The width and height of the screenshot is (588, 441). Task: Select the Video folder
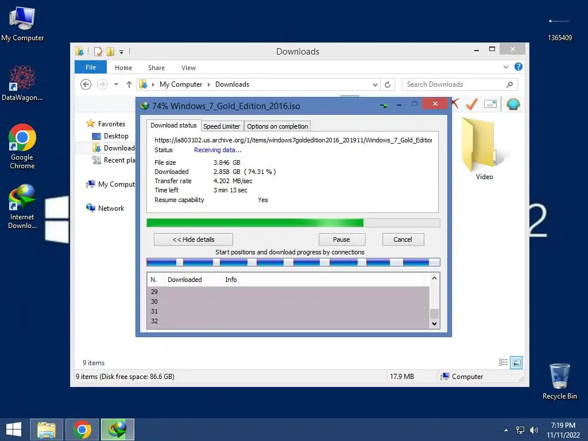pyautogui.click(x=484, y=149)
